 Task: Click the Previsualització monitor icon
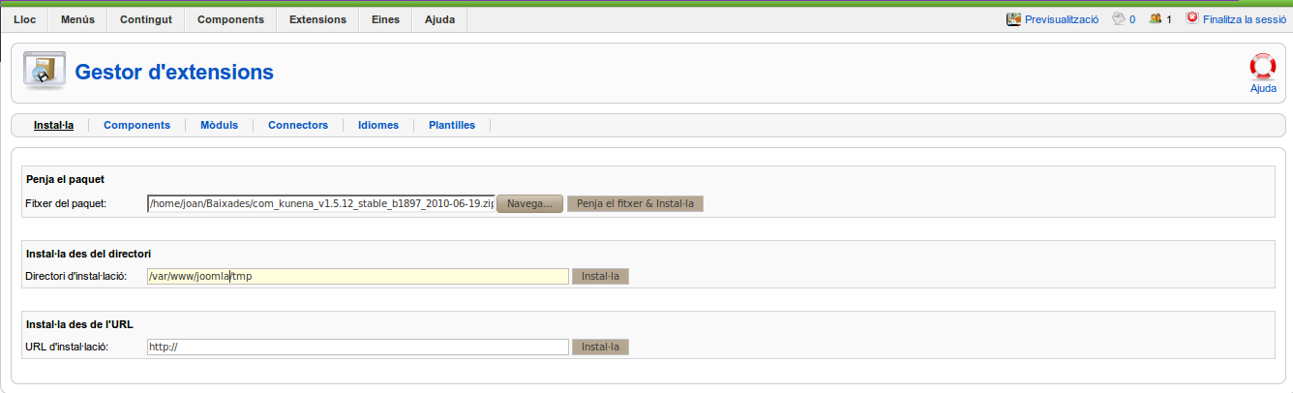[x=1014, y=18]
